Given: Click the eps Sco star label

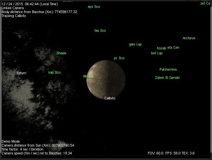Looking at the screenshot, I should [x=94, y=7].
